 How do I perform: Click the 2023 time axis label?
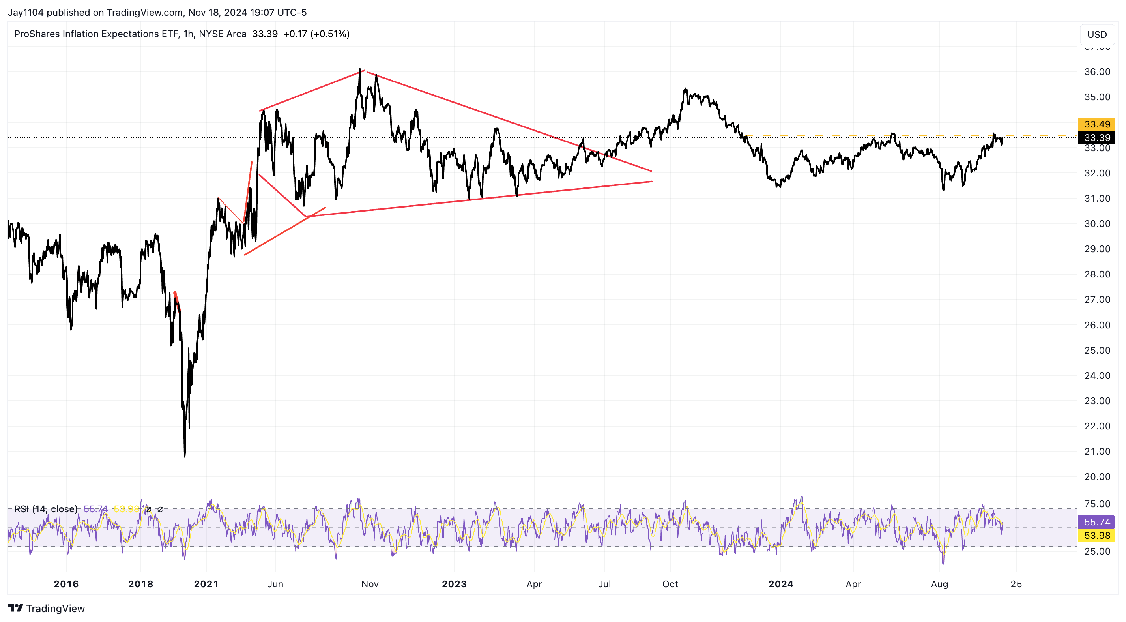454,584
